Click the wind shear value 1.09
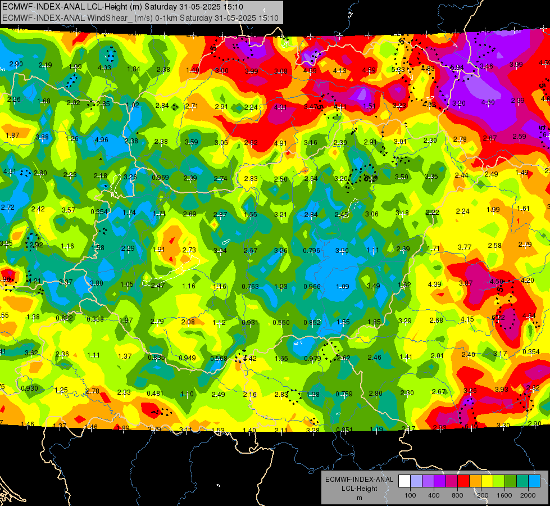550x506 pixels. (342, 287)
